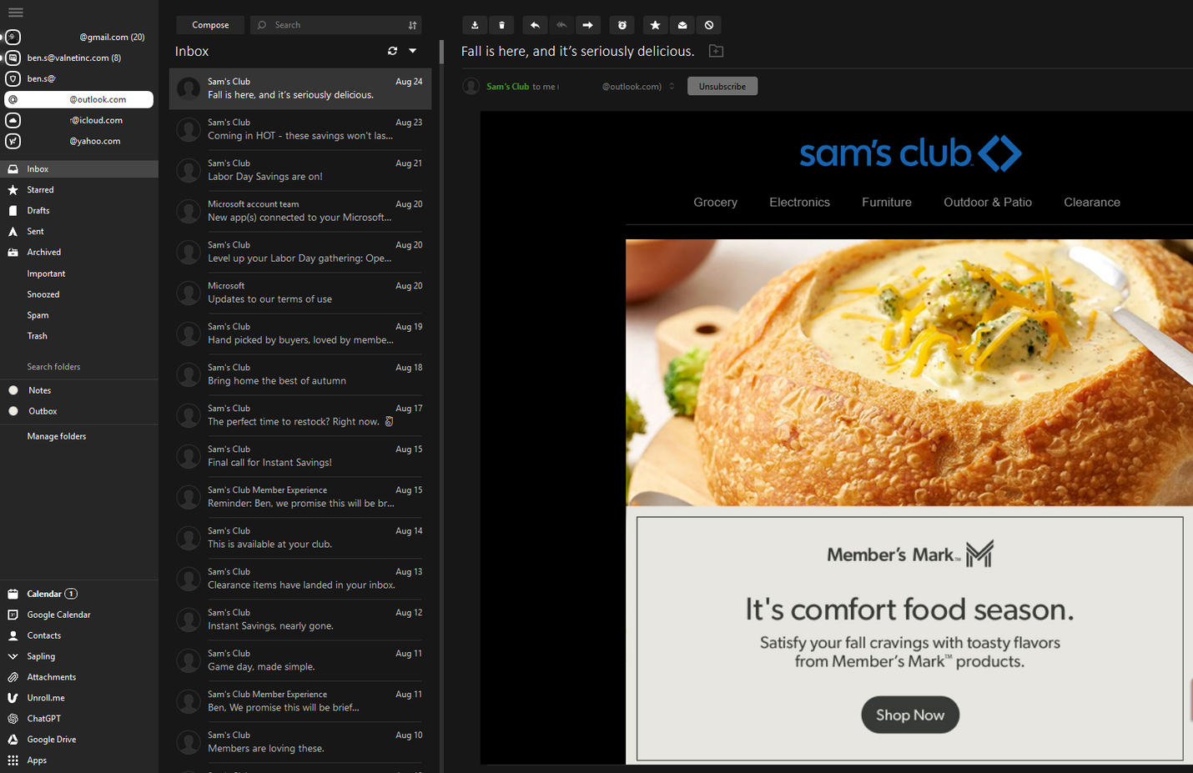Add email to folder using folder-plus icon

715,51
